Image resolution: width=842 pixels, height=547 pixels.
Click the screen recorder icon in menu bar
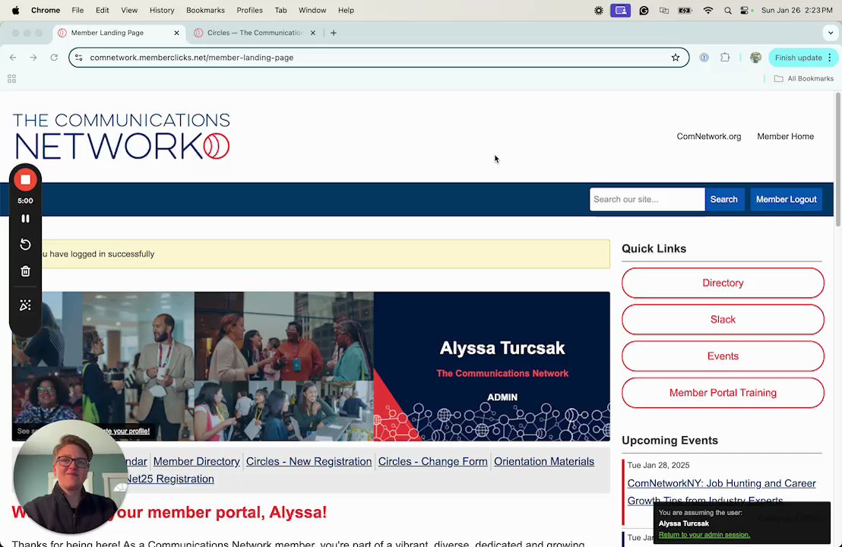coord(620,10)
